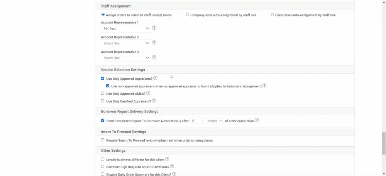Click the 'of order completion' text
The width and height of the screenshot is (386, 176).
pyautogui.click(x=239, y=121)
